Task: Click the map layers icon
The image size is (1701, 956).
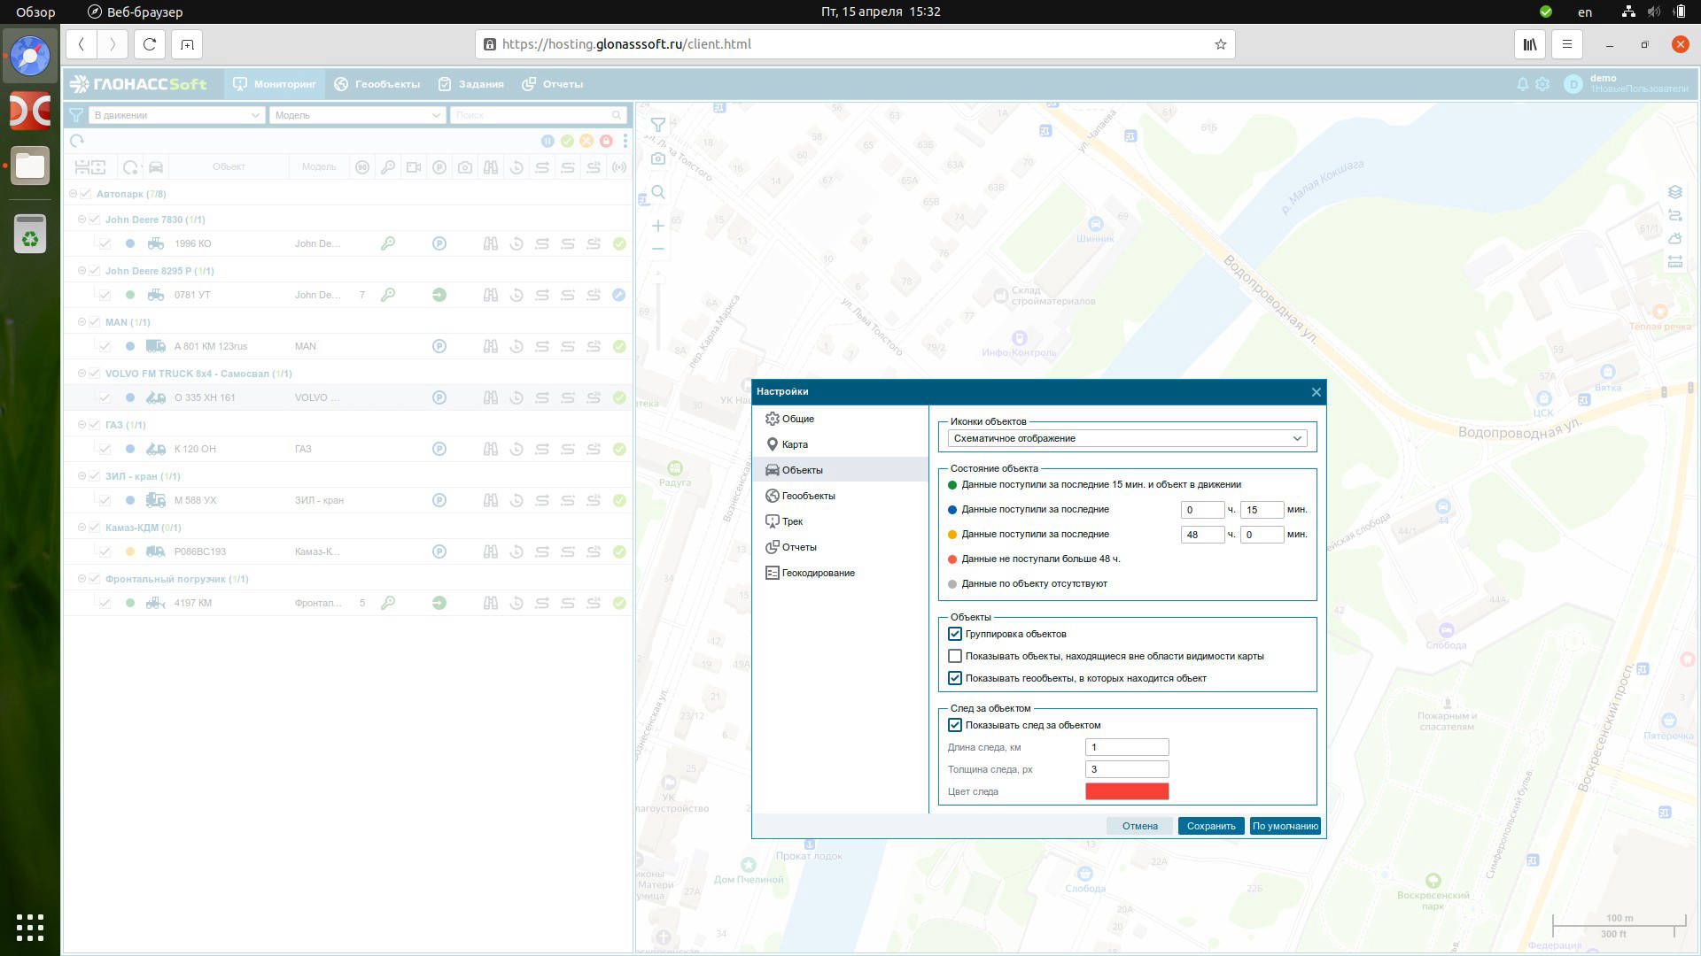Action: [1674, 192]
